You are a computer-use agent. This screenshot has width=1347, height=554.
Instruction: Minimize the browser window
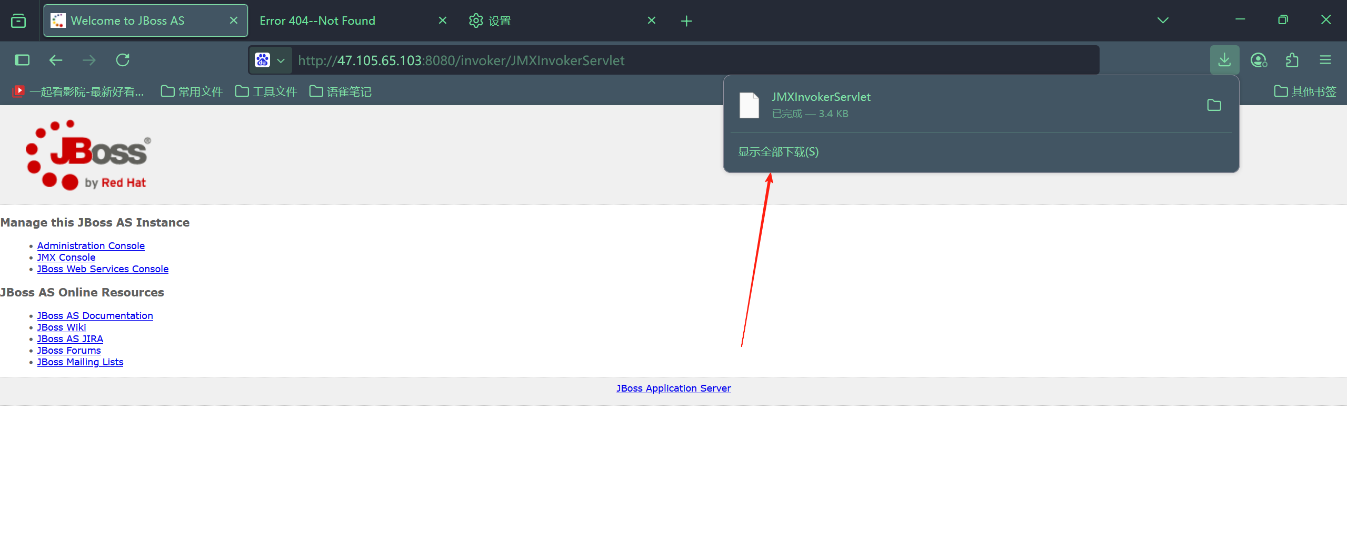point(1240,20)
